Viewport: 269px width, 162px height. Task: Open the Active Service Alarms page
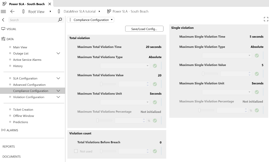[27, 60]
